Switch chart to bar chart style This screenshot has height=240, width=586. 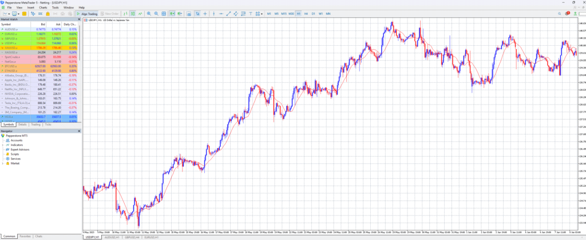(125, 14)
